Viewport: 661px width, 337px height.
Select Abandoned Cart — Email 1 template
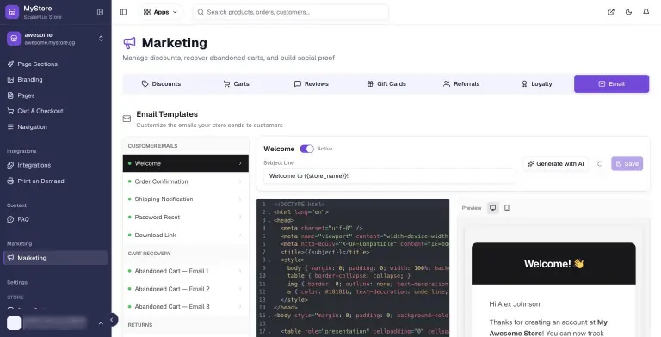coord(186,271)
